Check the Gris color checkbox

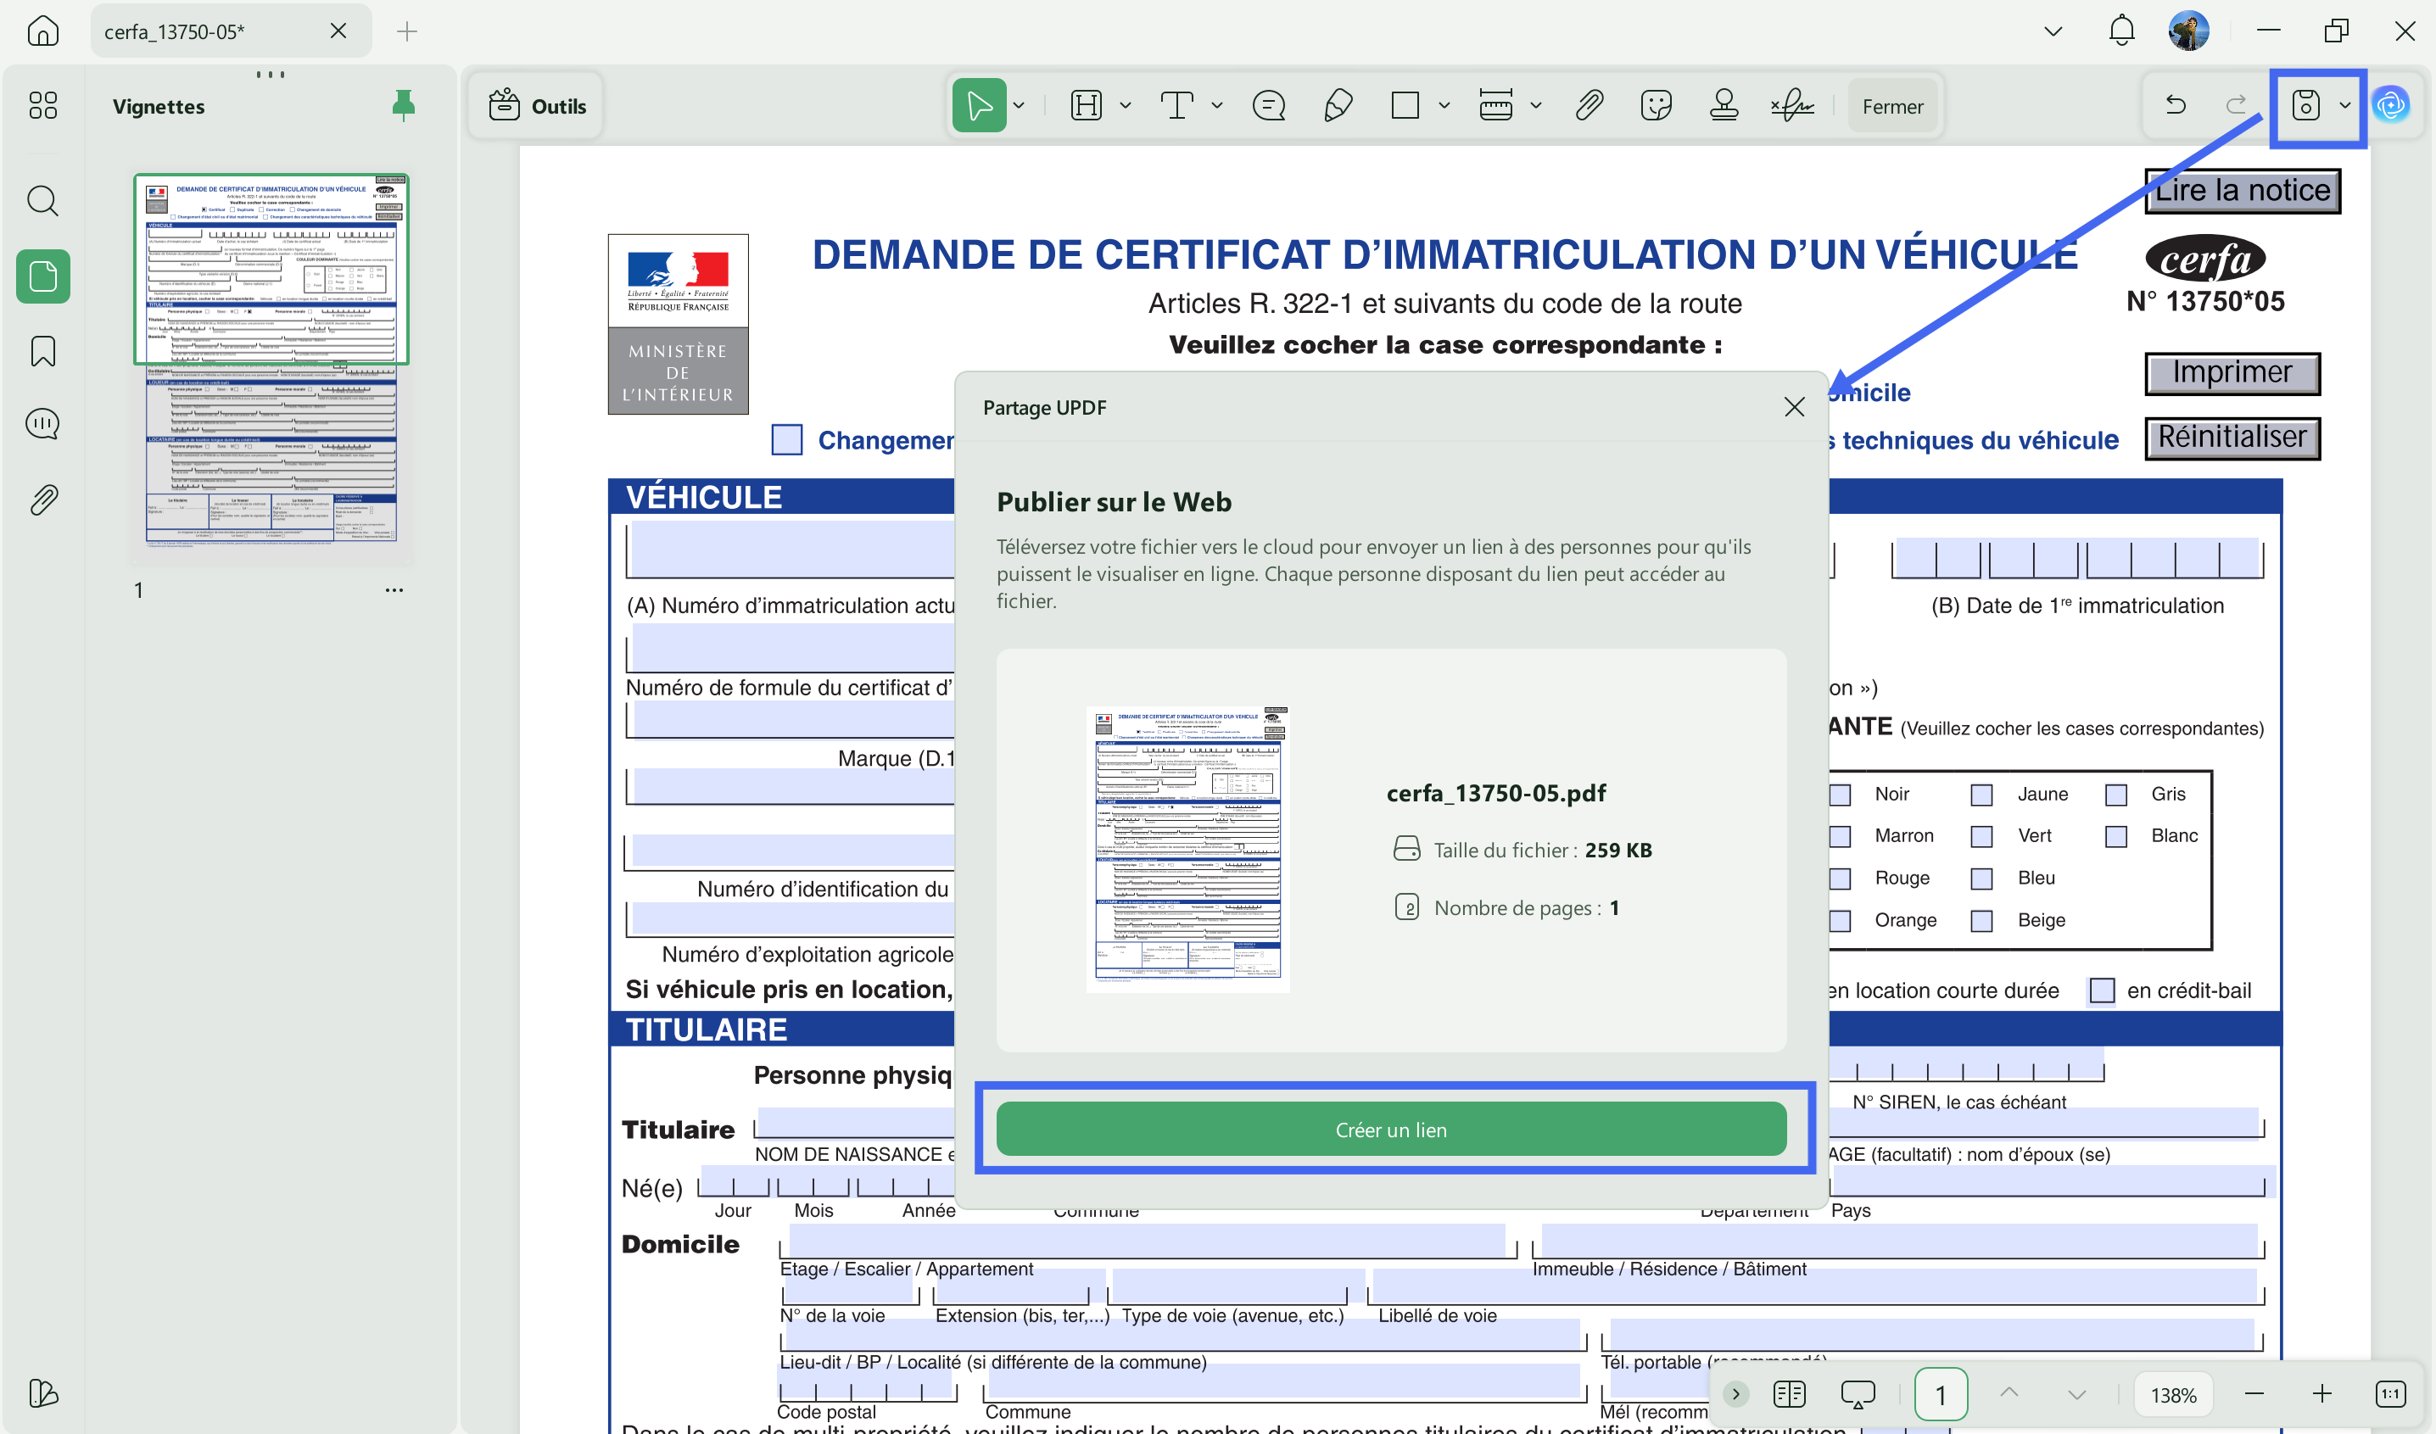[2115, 795]
